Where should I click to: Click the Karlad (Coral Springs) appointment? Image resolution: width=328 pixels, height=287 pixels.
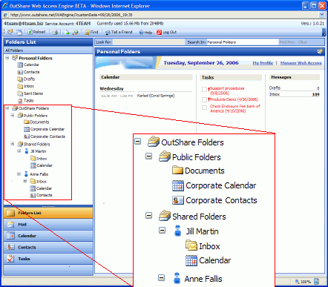[x=156, y=96]
